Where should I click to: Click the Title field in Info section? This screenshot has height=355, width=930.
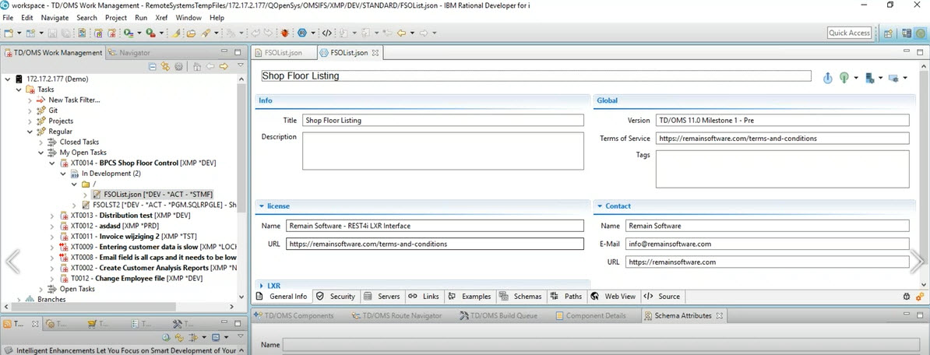coord(443,121)
